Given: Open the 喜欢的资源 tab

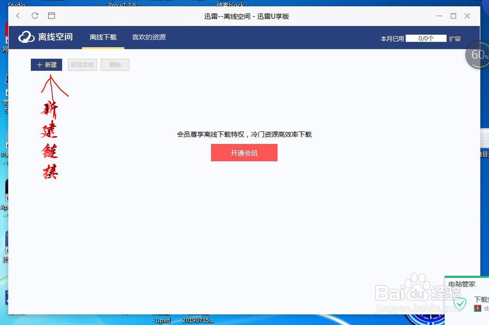Looking at the screenshot, I should pos(149,38).
